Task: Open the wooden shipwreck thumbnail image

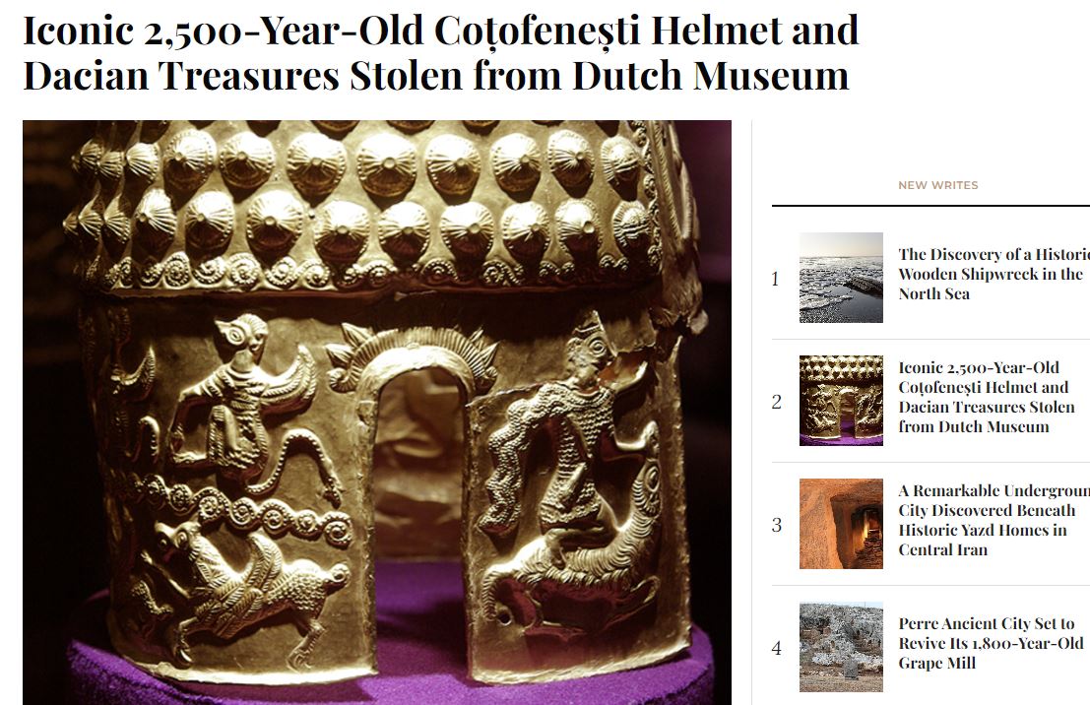Action: 841,278
